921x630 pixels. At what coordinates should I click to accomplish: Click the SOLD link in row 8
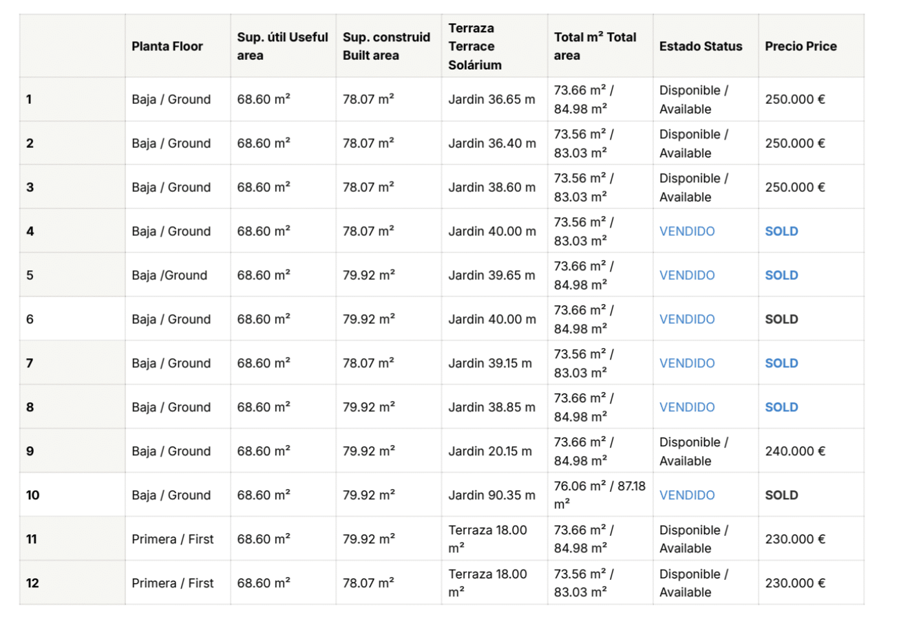pyautogui.click(x=781, y=407)
